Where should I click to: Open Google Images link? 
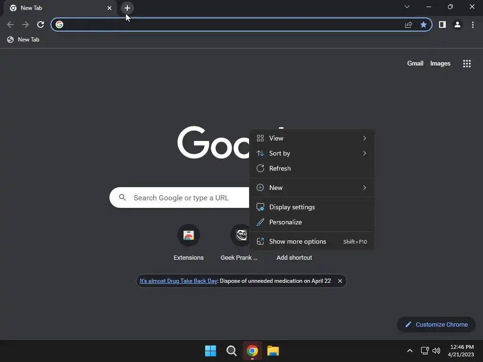[440, 64]
